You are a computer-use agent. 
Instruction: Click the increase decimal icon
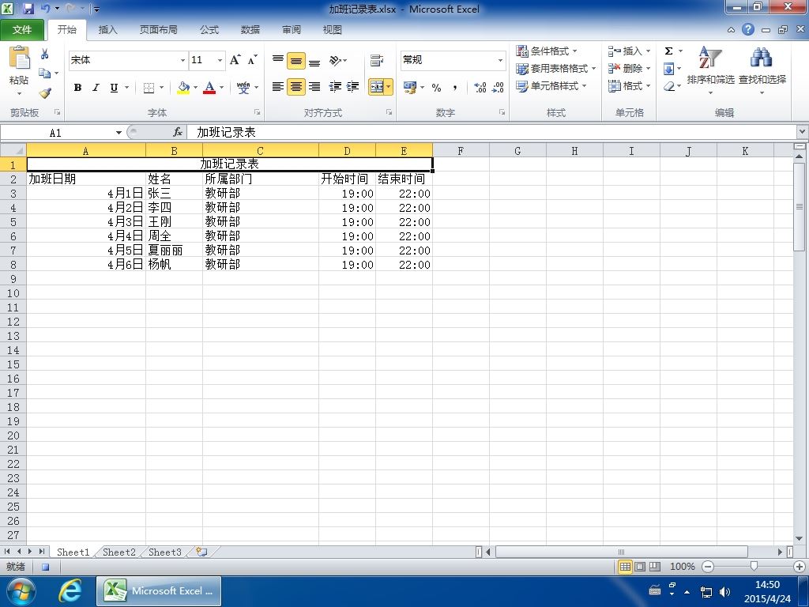pyautogui.click(x=480, y=87)
